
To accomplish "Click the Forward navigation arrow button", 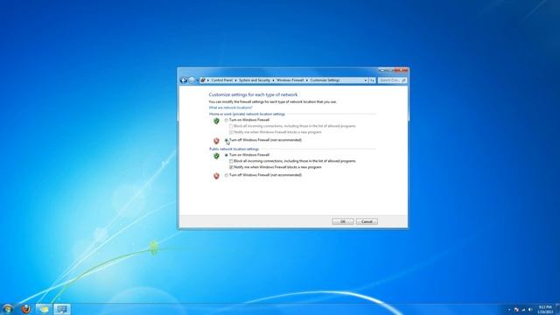I will (192, 80).
